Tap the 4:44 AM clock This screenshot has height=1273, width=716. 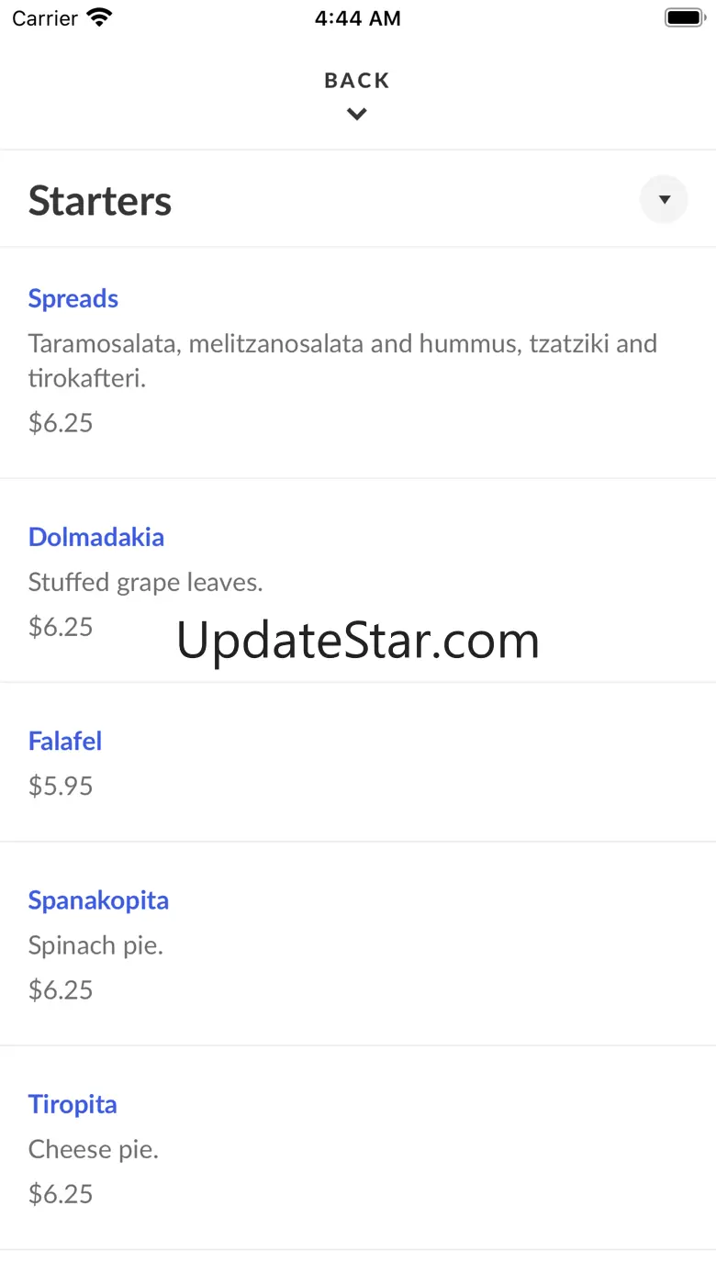click(357, 18)
